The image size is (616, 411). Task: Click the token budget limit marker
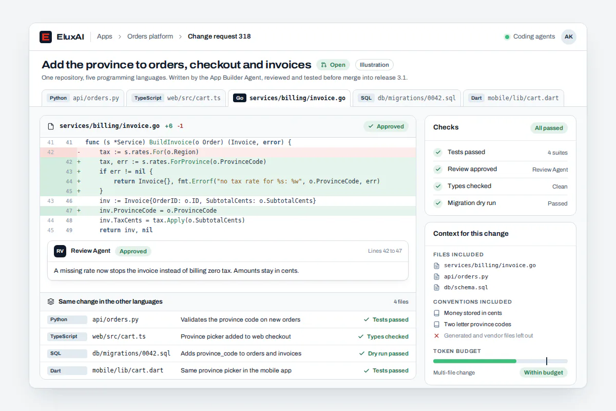(546, 361)
